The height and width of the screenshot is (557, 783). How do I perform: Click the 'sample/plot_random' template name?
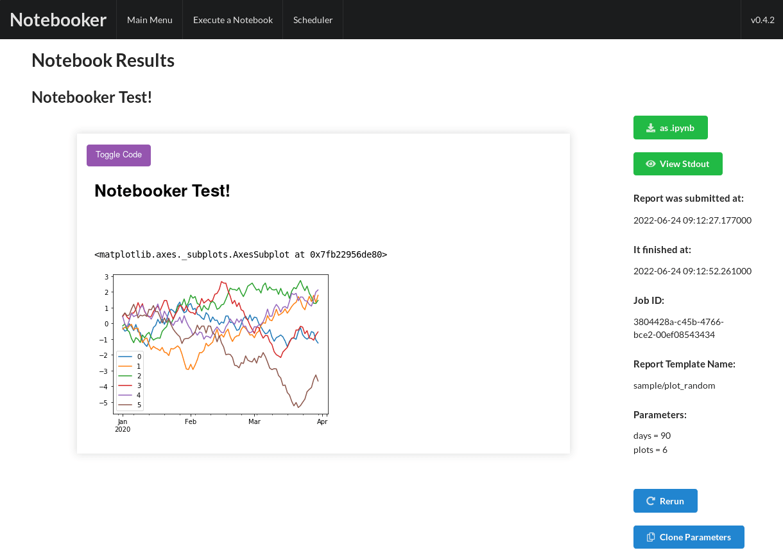pyautogui.click(x=674, y=385)
